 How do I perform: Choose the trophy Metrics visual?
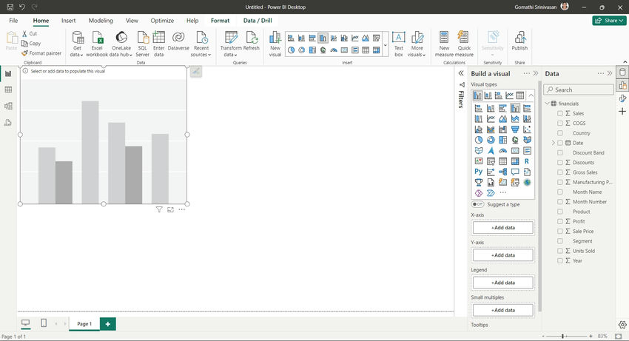tap(479, 183)
